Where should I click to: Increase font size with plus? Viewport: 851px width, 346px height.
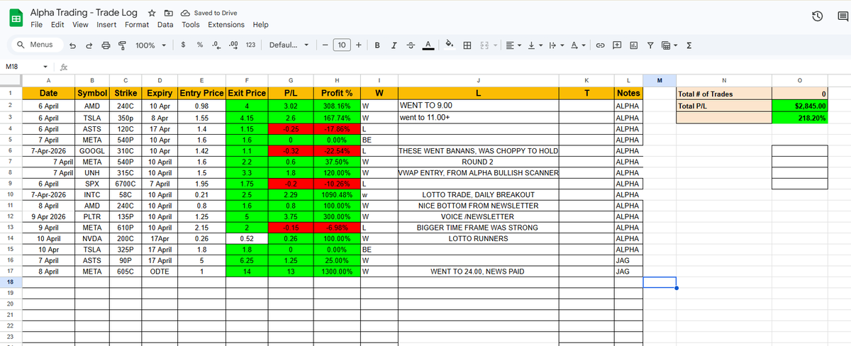359,45
